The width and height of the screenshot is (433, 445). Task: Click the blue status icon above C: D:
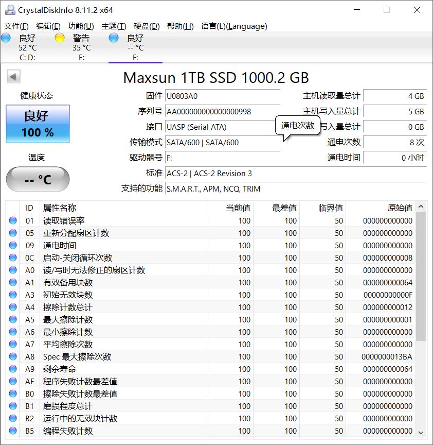[6, 38]
